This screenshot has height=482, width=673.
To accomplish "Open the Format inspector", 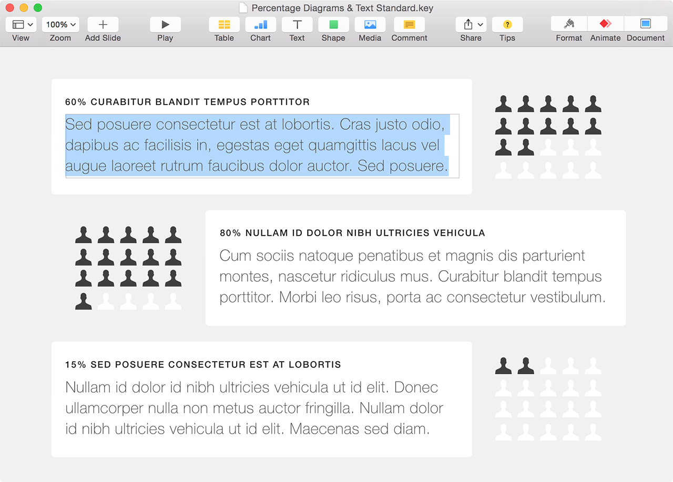I will click(569, 25).
